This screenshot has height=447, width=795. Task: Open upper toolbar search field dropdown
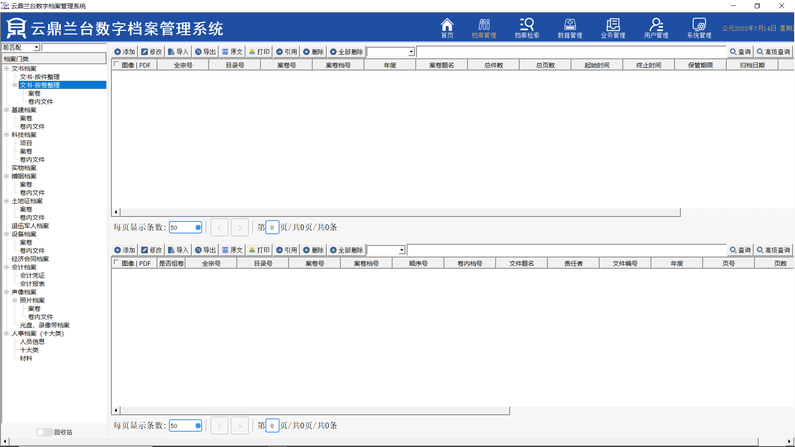[411, 52]
